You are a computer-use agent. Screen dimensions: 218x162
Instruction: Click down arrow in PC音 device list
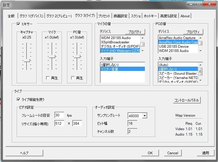[x=200, y=51]
